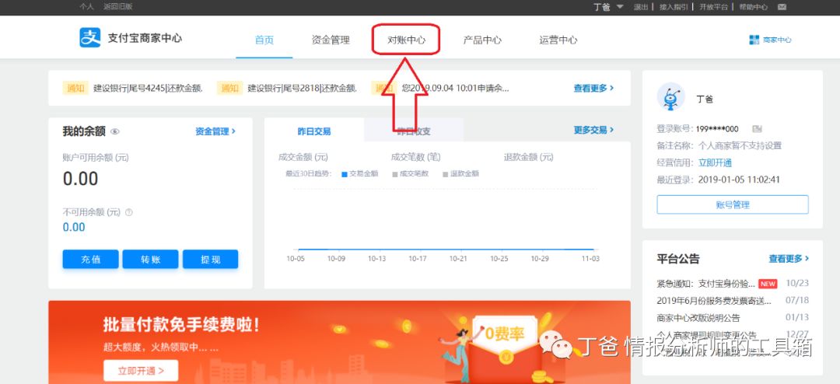Click the account balance value under 账户可用余额
Viewport: 840px width, 384px height.
(80, 179)
